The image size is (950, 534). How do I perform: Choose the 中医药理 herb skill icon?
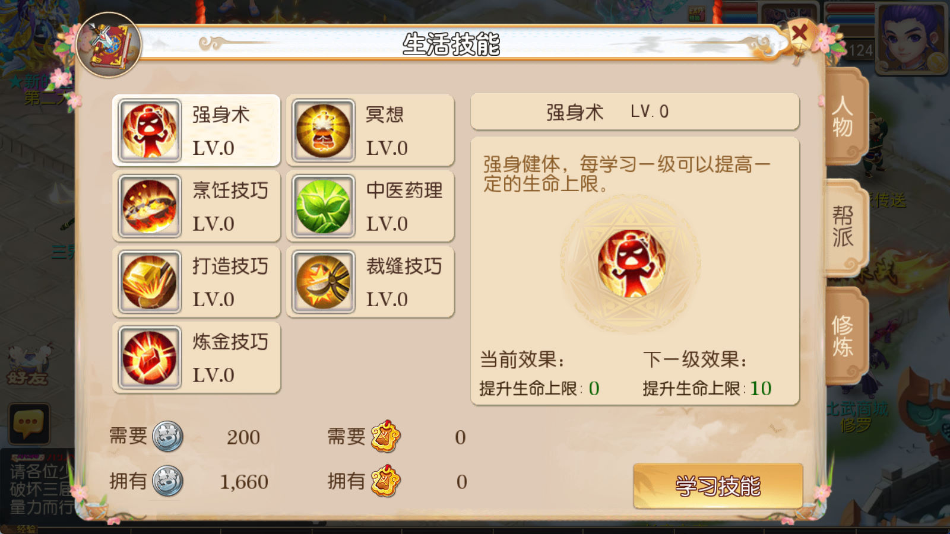click(x=324, y=206)
